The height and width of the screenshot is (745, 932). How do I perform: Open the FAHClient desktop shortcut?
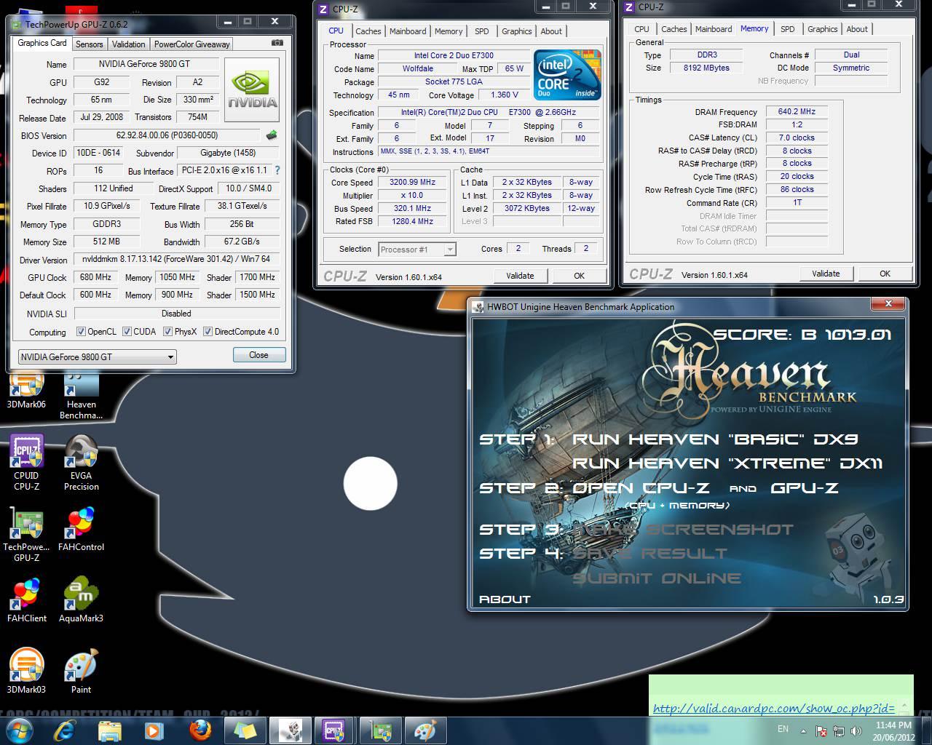[x=26, y=600]
